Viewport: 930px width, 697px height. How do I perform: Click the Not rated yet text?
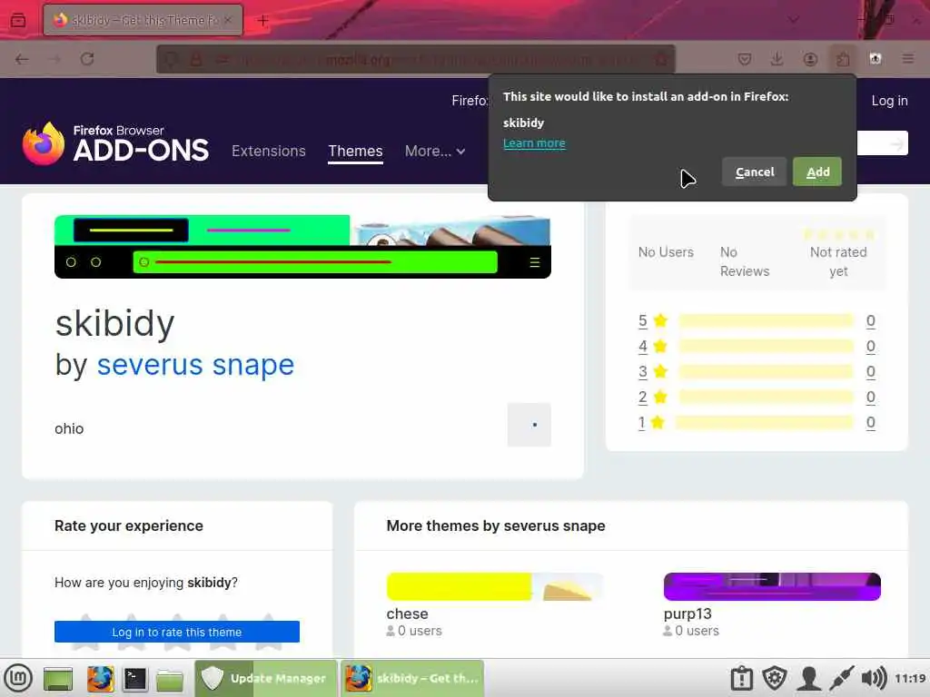coord(838,261)
